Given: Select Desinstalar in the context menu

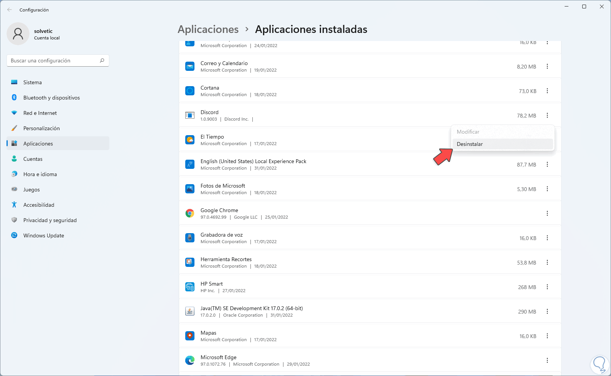Looking at the screenshot, I should [503, 144].
